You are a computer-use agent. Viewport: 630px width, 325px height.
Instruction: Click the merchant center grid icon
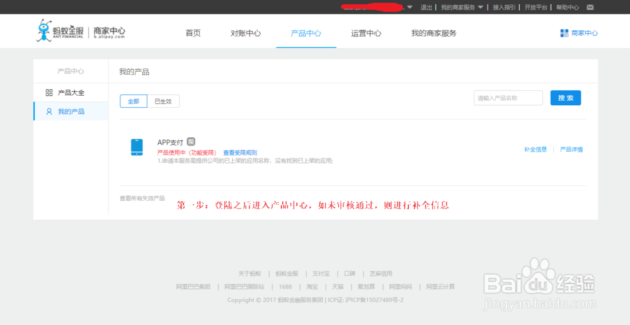tap(564, 33)
